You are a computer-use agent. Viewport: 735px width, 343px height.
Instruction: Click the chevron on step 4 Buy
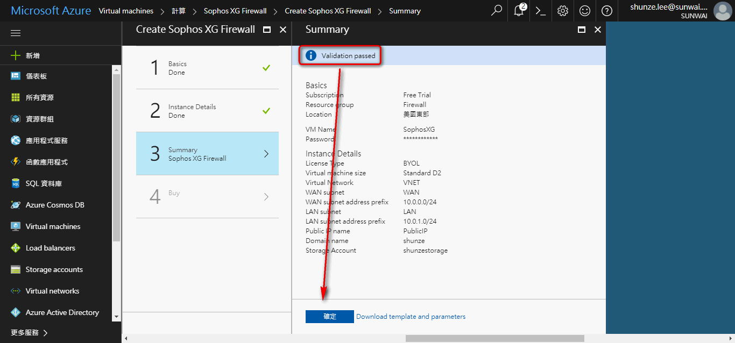[x=266, y=197]
